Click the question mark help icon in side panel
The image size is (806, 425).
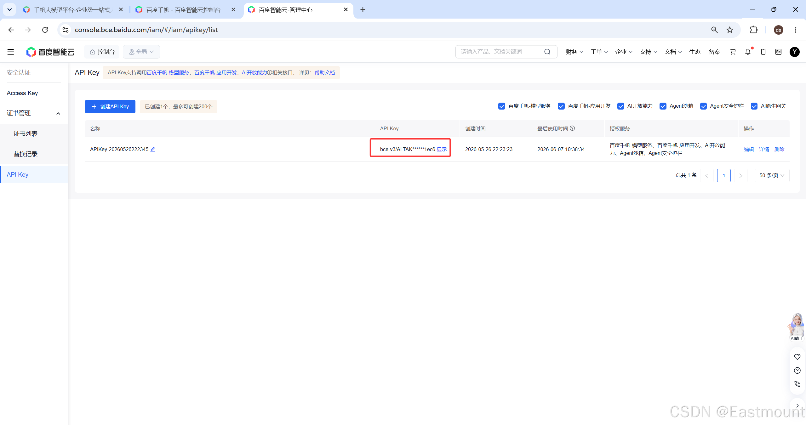797,371
